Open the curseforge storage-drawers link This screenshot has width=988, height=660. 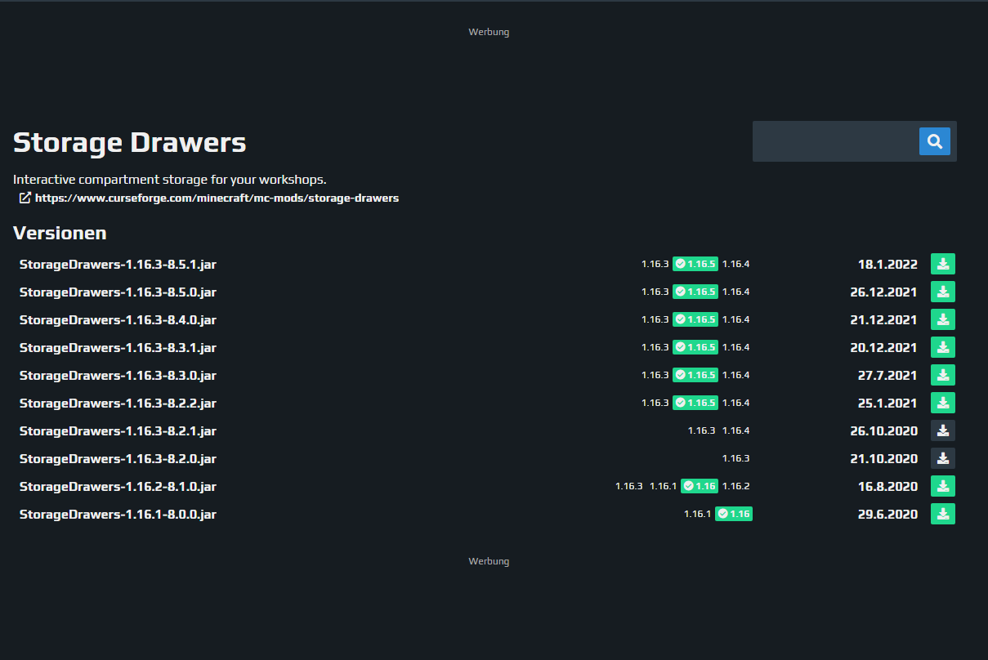click(x=217, y=198)
